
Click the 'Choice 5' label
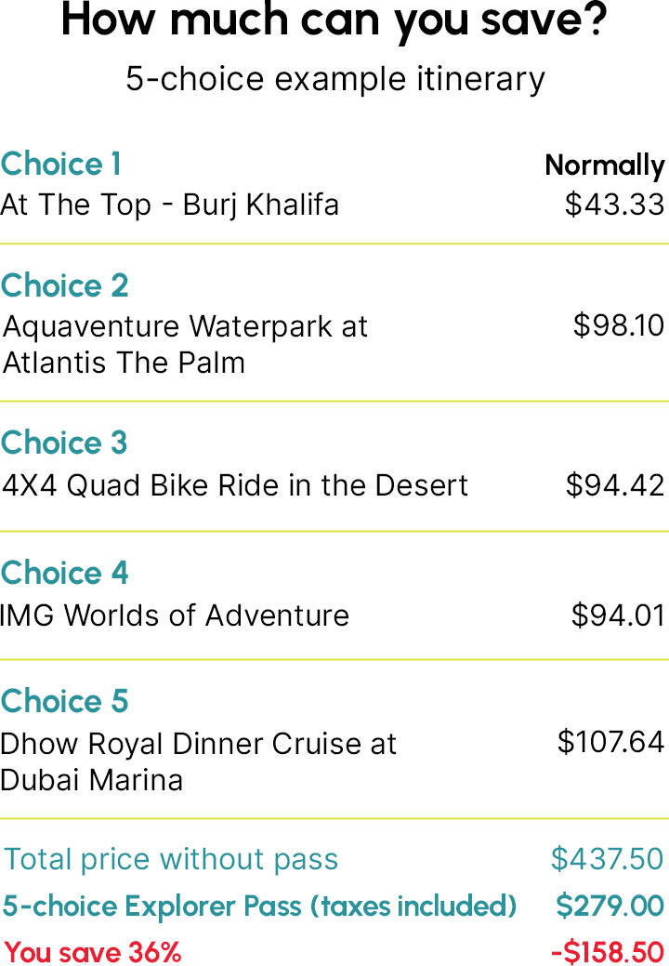[65, 702]
